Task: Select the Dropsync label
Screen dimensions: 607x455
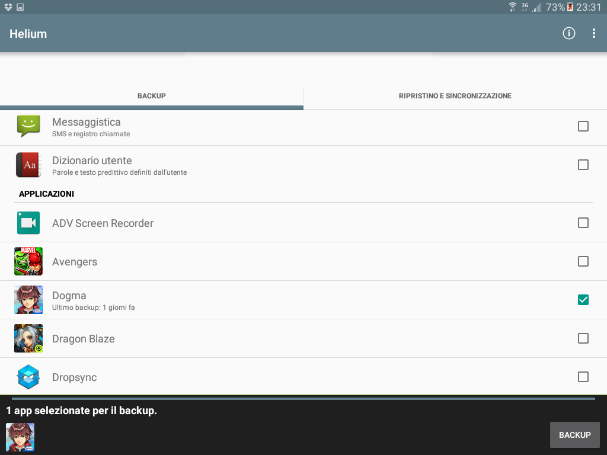Action: click(x=75, y=377)
